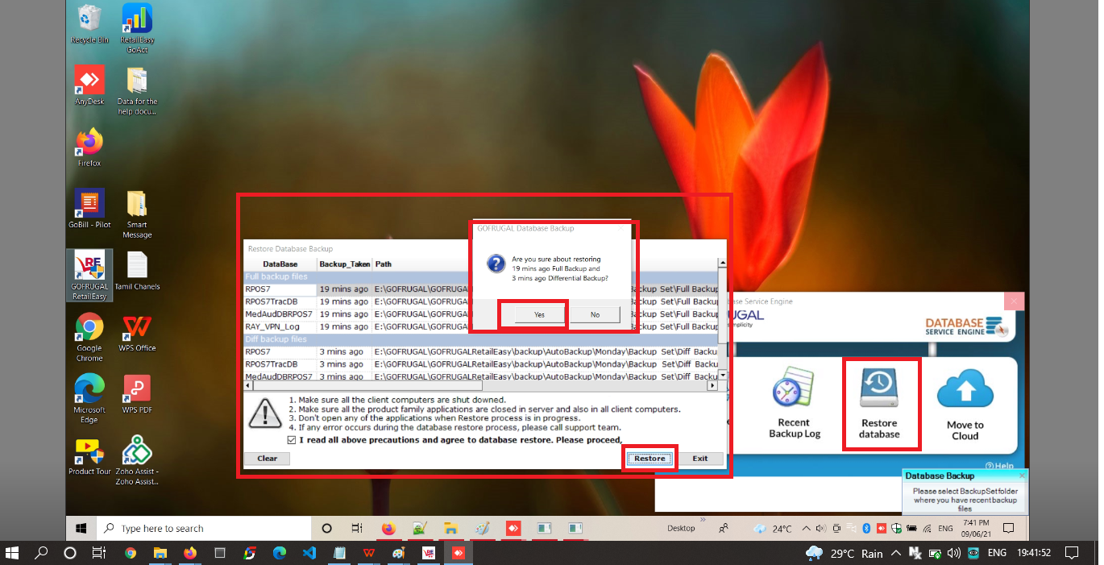1104x565 pixels.
Task: Open the Smart Message folder icon
Action: (x=137, y=214)
